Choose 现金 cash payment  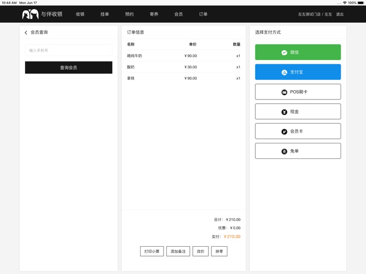click(298, 112)
